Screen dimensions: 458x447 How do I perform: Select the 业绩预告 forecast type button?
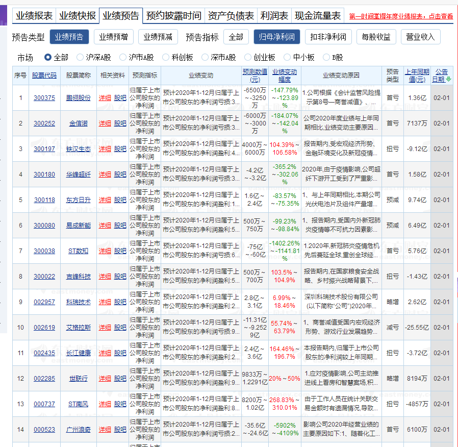pos(69,37)
